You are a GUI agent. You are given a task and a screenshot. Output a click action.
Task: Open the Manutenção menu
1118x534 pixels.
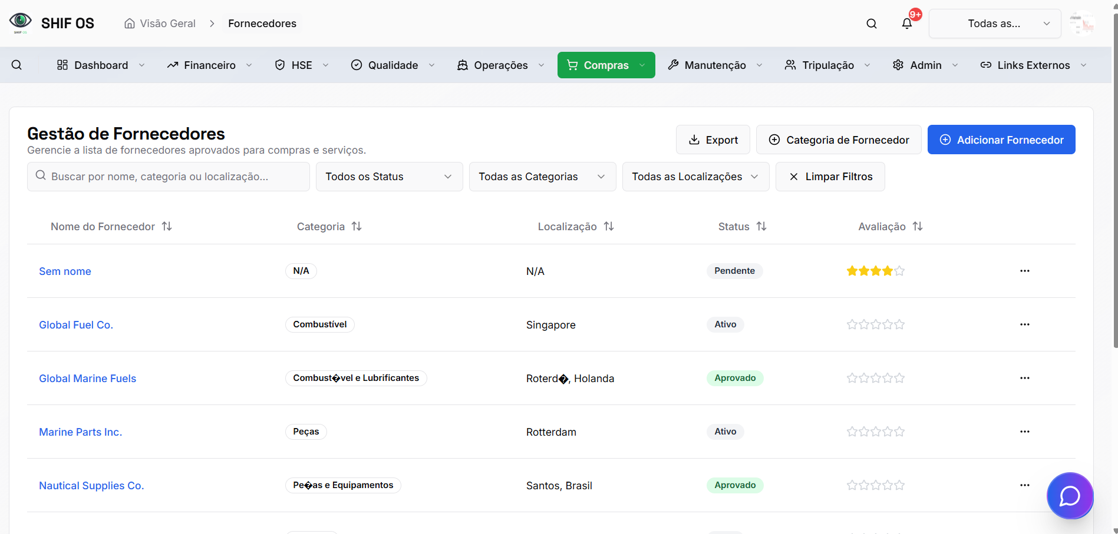pyautogui.click(x=714, y=65)
